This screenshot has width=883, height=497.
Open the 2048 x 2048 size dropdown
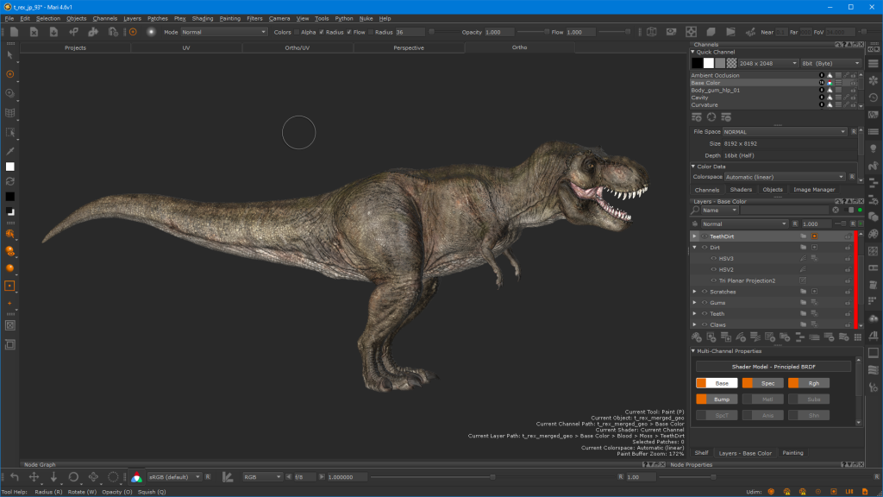tap(768, 64)
